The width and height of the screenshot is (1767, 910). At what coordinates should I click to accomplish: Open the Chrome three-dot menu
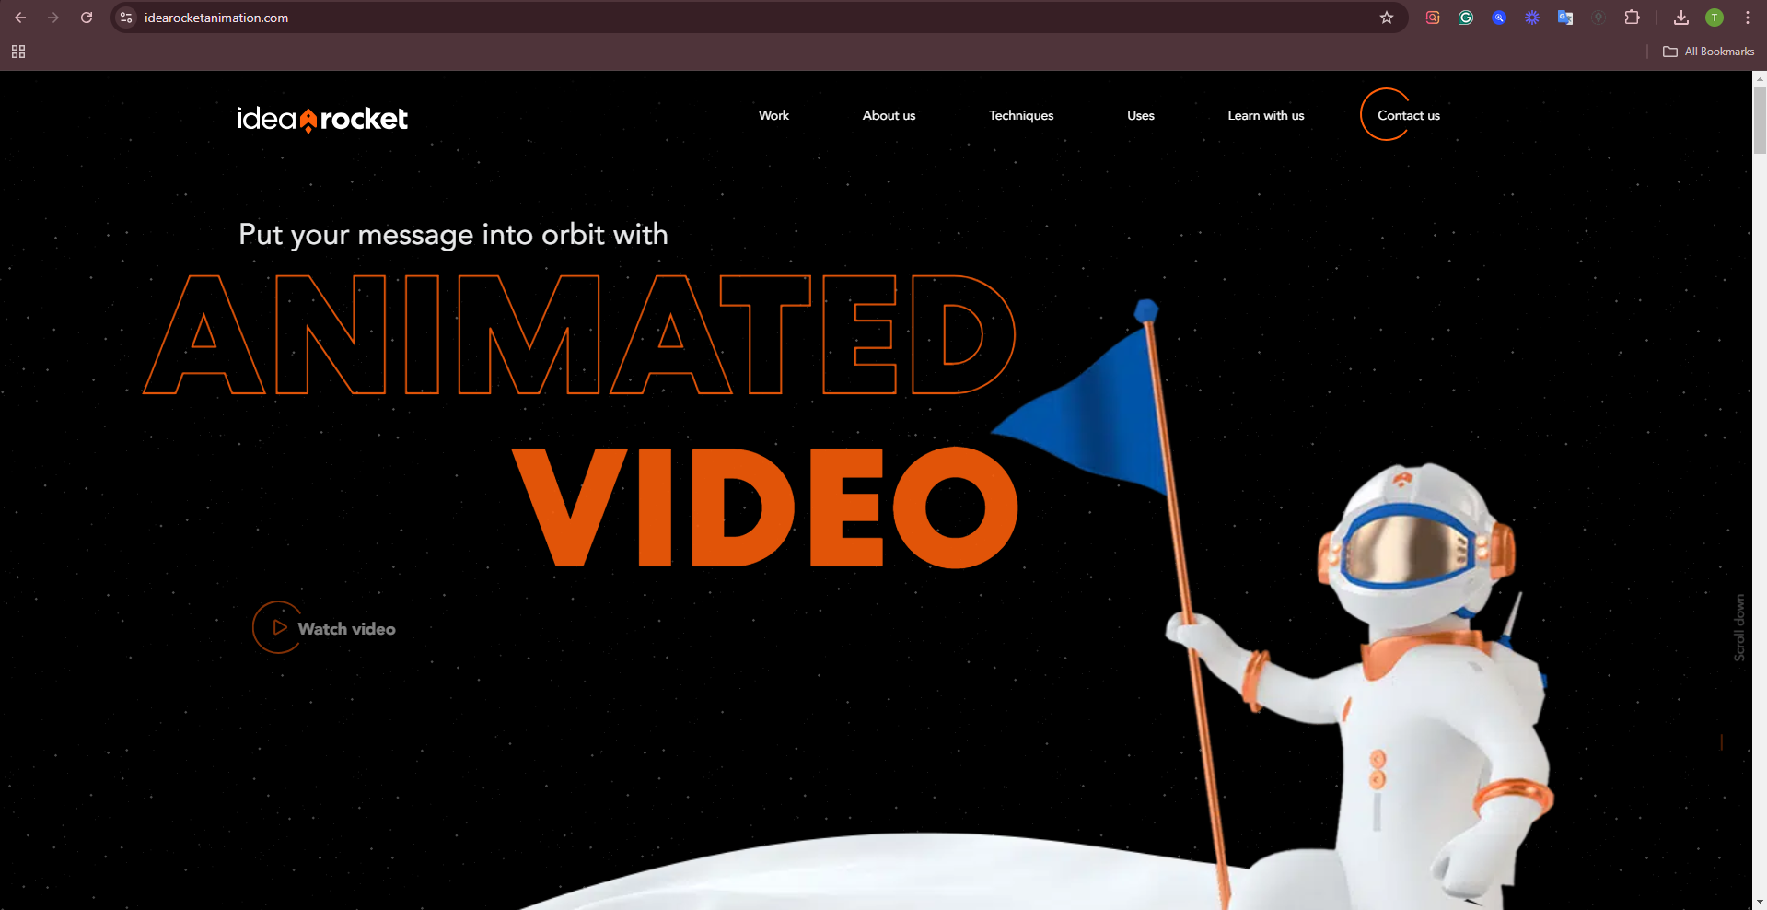click(1748, 17)
